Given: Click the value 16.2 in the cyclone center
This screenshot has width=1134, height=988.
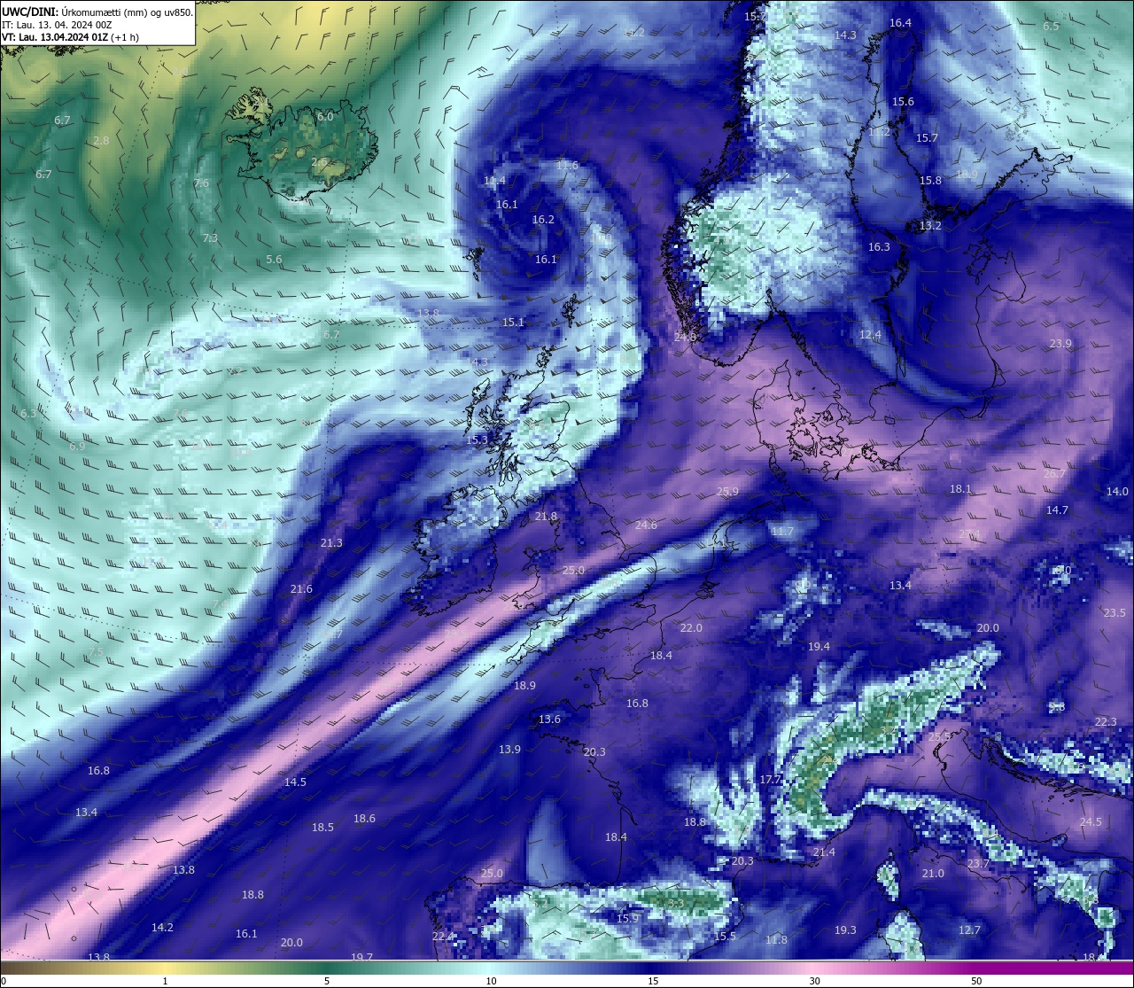Looking at the screenshot, I should [543, 220].
